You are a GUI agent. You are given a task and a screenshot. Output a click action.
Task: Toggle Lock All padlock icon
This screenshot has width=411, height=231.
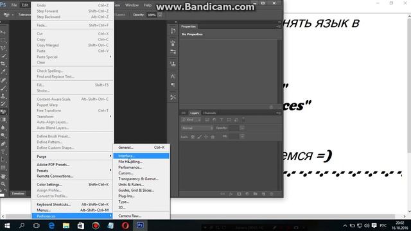pos(213,137)
